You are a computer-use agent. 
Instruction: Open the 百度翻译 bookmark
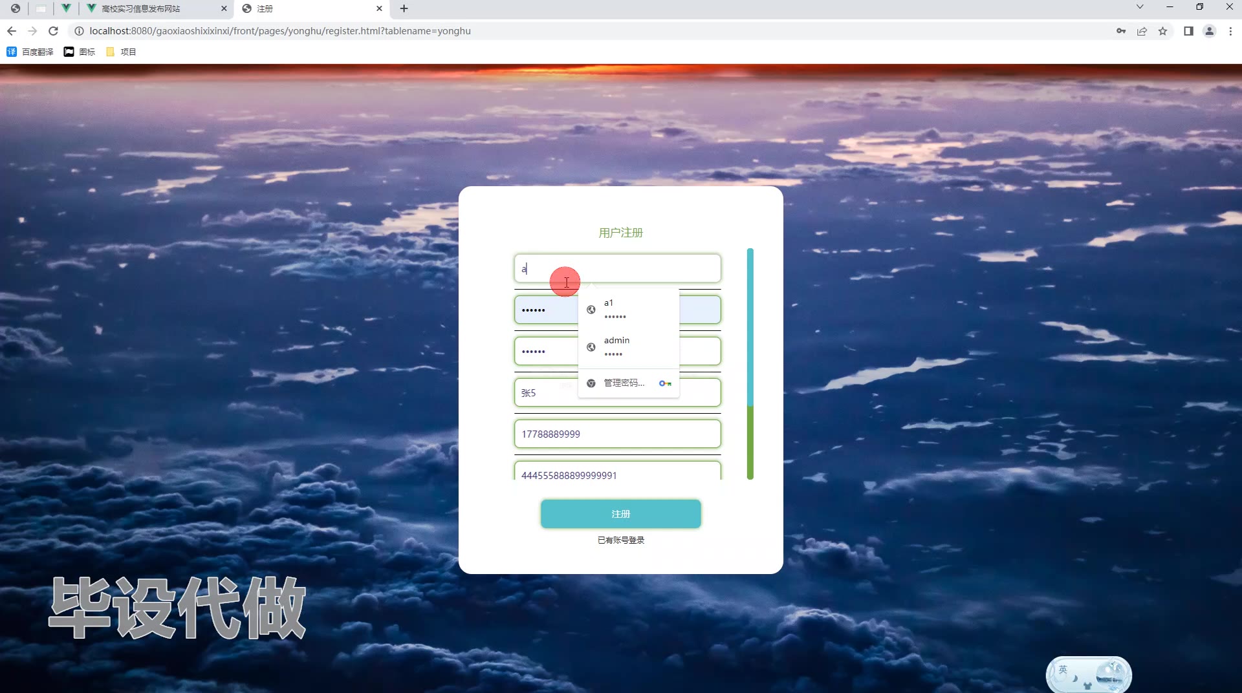tap(30, 52)
